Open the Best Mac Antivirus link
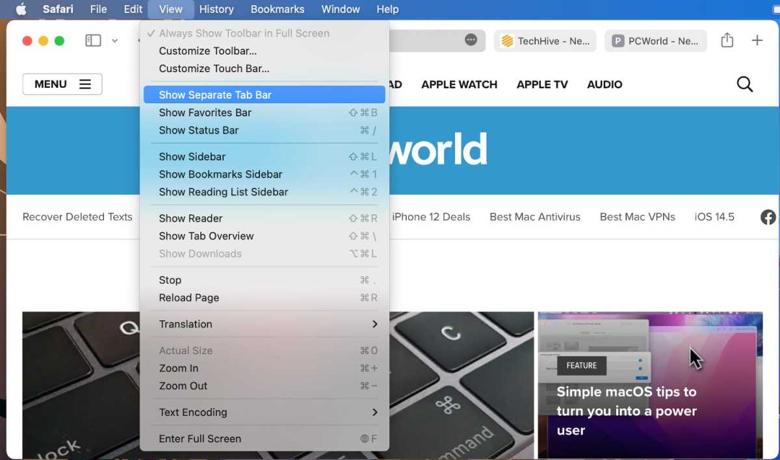Viewport: 780px width, 460px height. [x=534, y=217]
